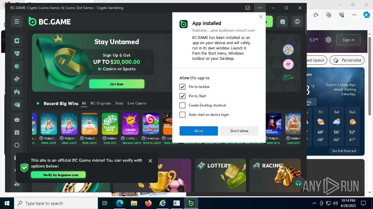Click the Leicester City club badge
The width and height of the screenshot is (373, 209).
288,50
